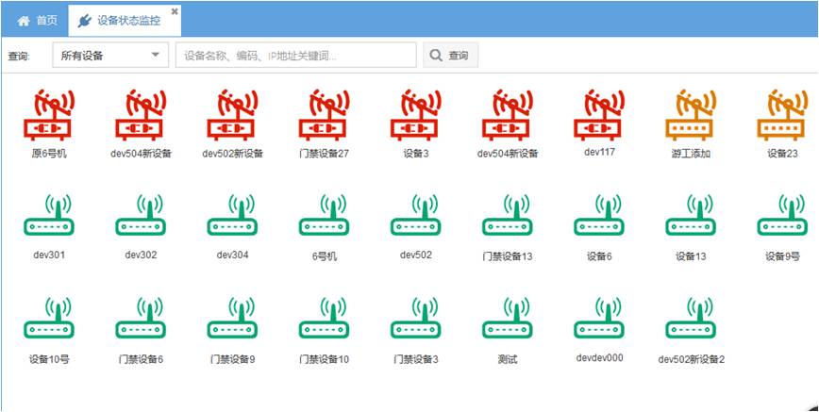The width and height of the screenshot is (819, 412).
Task: Open the green 门禁设备6 router icon
Action: (141, 318)
